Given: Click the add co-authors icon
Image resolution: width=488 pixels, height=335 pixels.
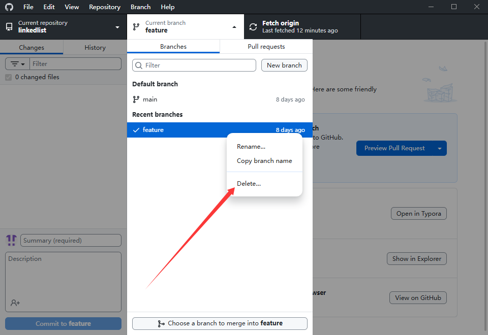Looking at the screenshot, I should coord(15,303).
